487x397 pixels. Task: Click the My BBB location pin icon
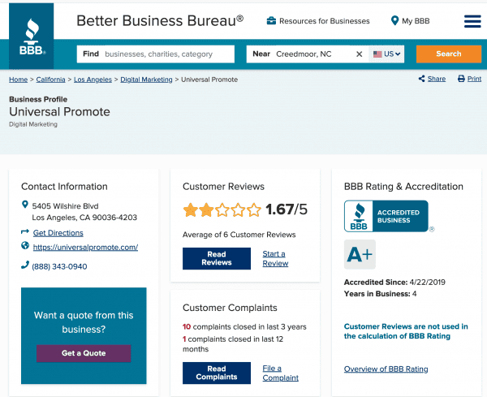click(x=394, y=21)
